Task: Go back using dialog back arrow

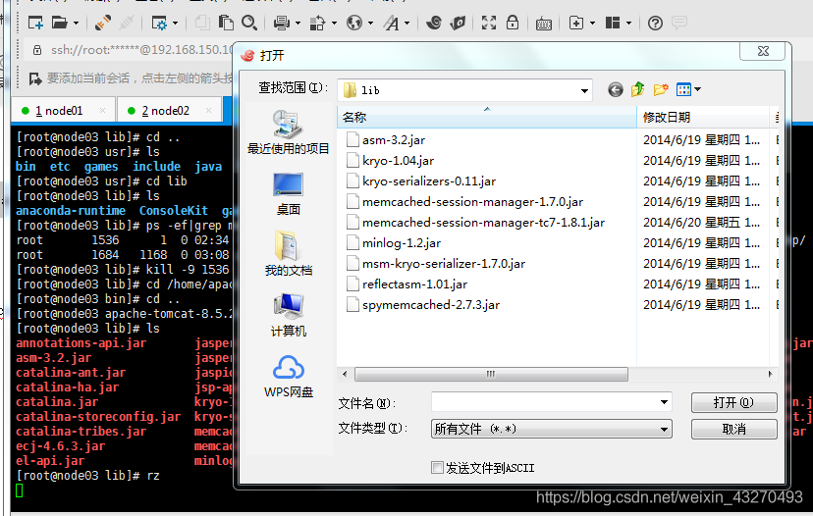Action: [616, 89]
